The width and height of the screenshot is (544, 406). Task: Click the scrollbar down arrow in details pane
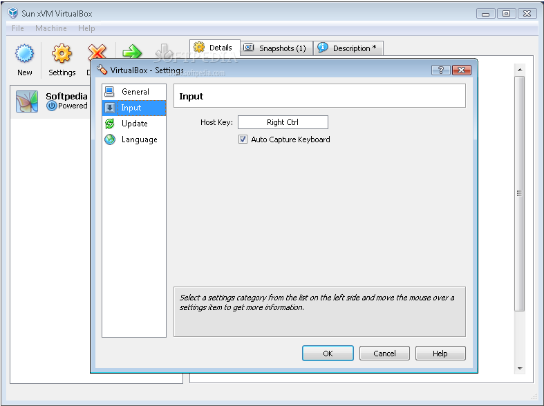point(520,369)
